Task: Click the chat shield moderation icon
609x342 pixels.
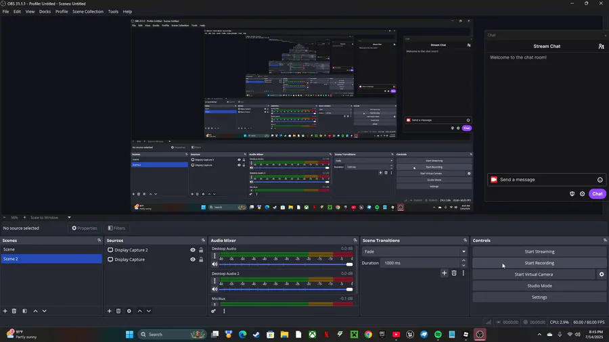Action: (572, 194)
